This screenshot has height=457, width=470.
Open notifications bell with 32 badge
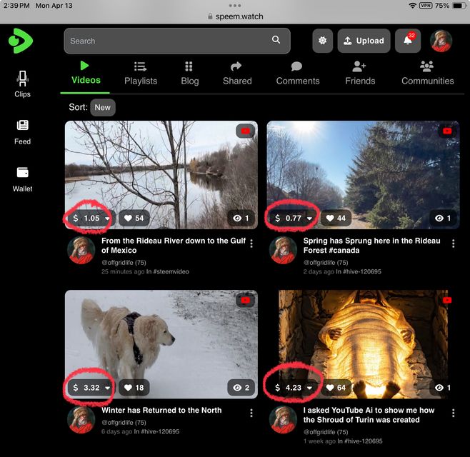pyautogui.click(x=408, y=41)
